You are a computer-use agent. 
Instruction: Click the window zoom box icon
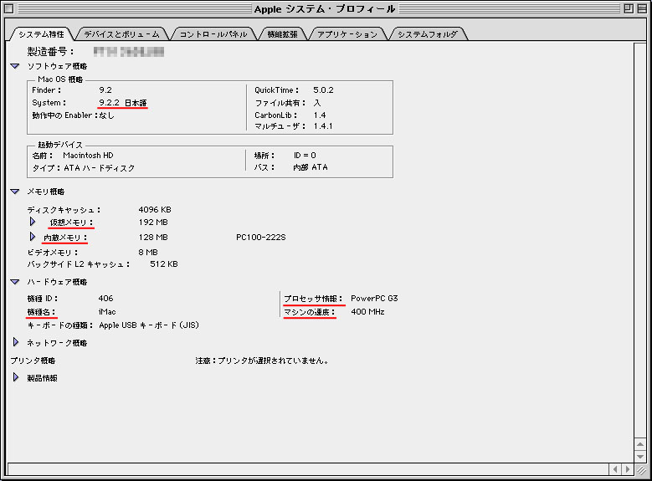pyautogui.click(x=629, y=8)
